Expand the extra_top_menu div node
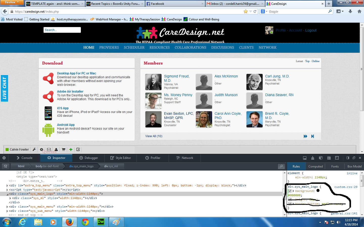 [x=7, y=185]
